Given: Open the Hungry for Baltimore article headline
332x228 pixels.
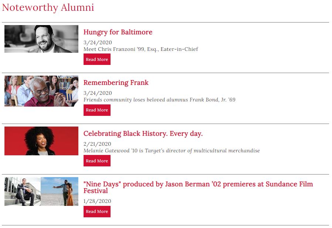Looking at the screenshot, I should click(118, 32).
